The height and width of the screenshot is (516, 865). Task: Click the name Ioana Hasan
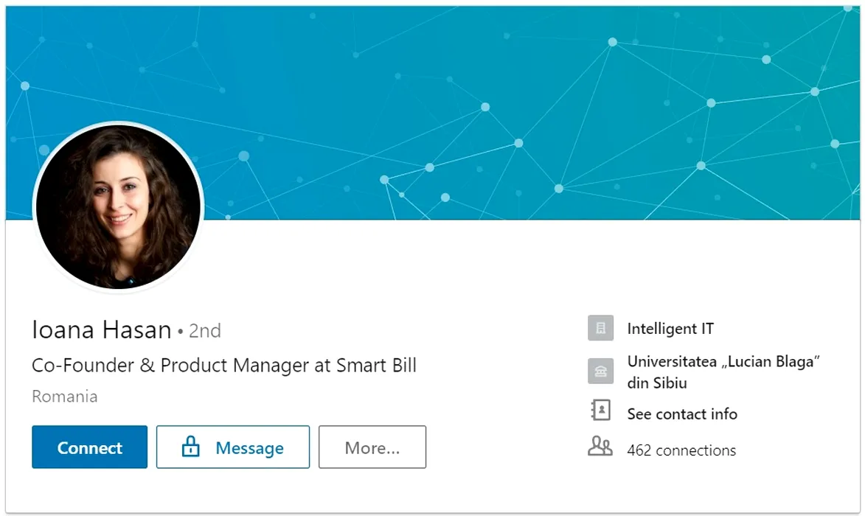point(102,330)
